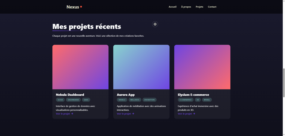
Task: Open the Accueil nav link
Action: pyautogui.click(x=172, y=7)
